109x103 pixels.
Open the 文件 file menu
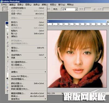coord(4,5)
